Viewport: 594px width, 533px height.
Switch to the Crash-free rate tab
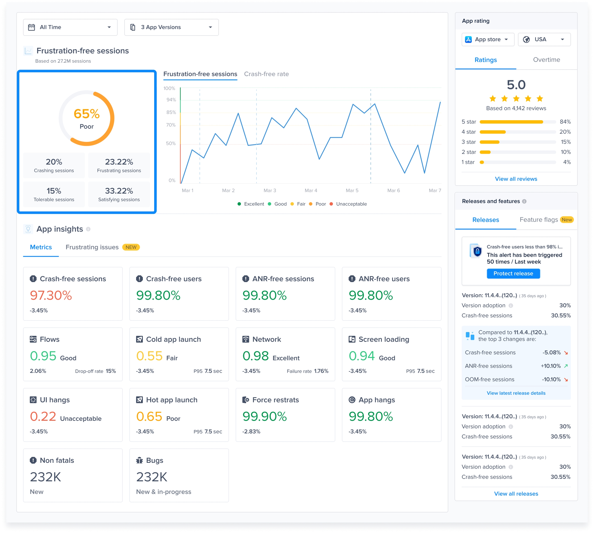(x=266, y=74)
